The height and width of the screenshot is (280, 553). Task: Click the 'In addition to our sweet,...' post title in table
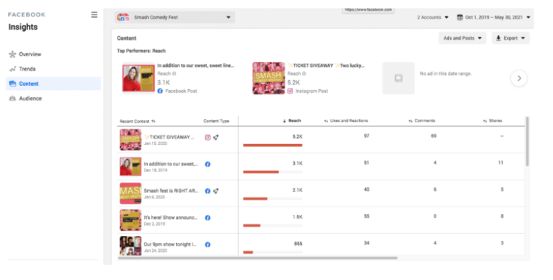(x=171, y=164)
